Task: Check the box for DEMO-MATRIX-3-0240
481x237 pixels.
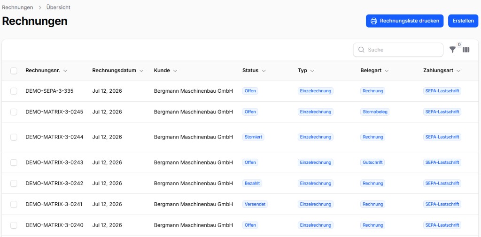Action: 14,225
